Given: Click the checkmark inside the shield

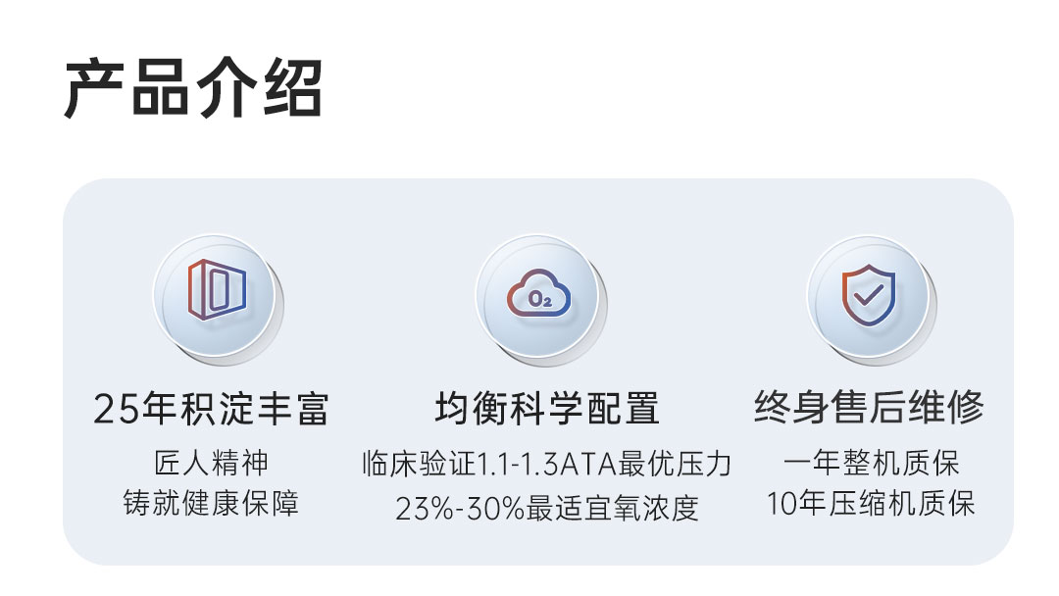Looking at the screenshot, I should (869, 292).
